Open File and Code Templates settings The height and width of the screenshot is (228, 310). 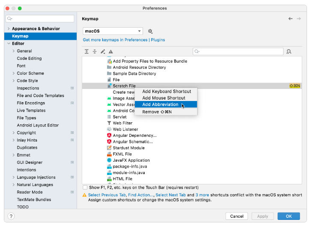(x=41, y=96)
